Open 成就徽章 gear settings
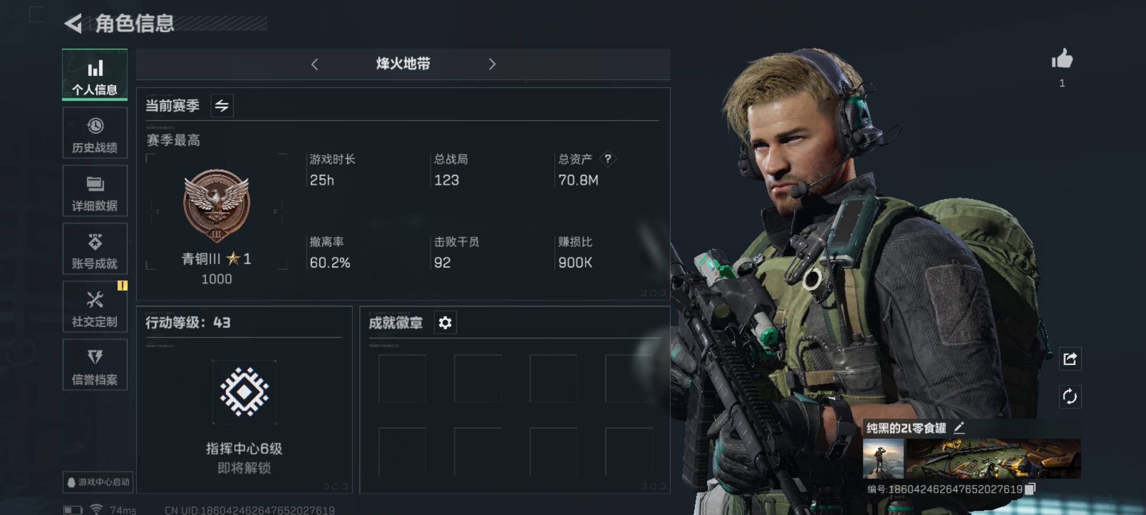 445,323
